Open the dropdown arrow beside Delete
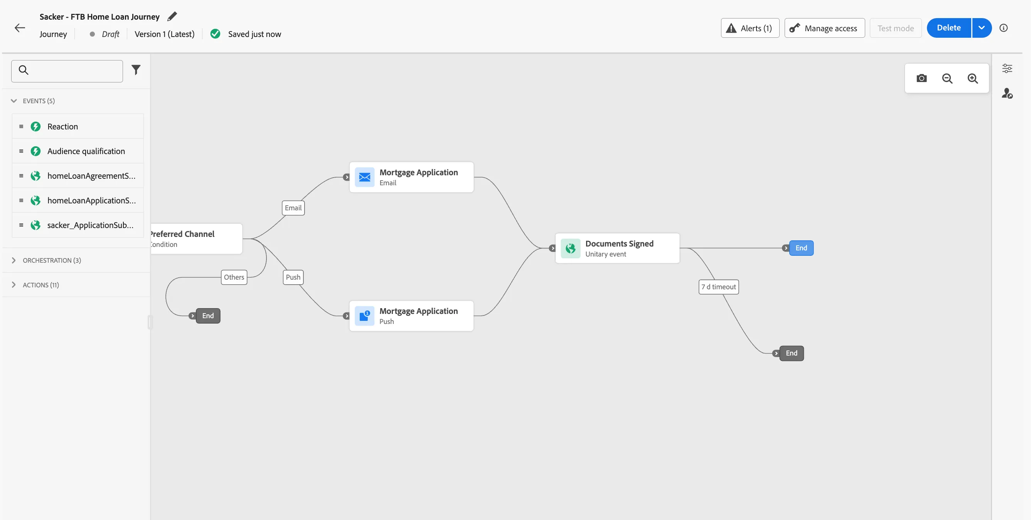 [981, 28]
